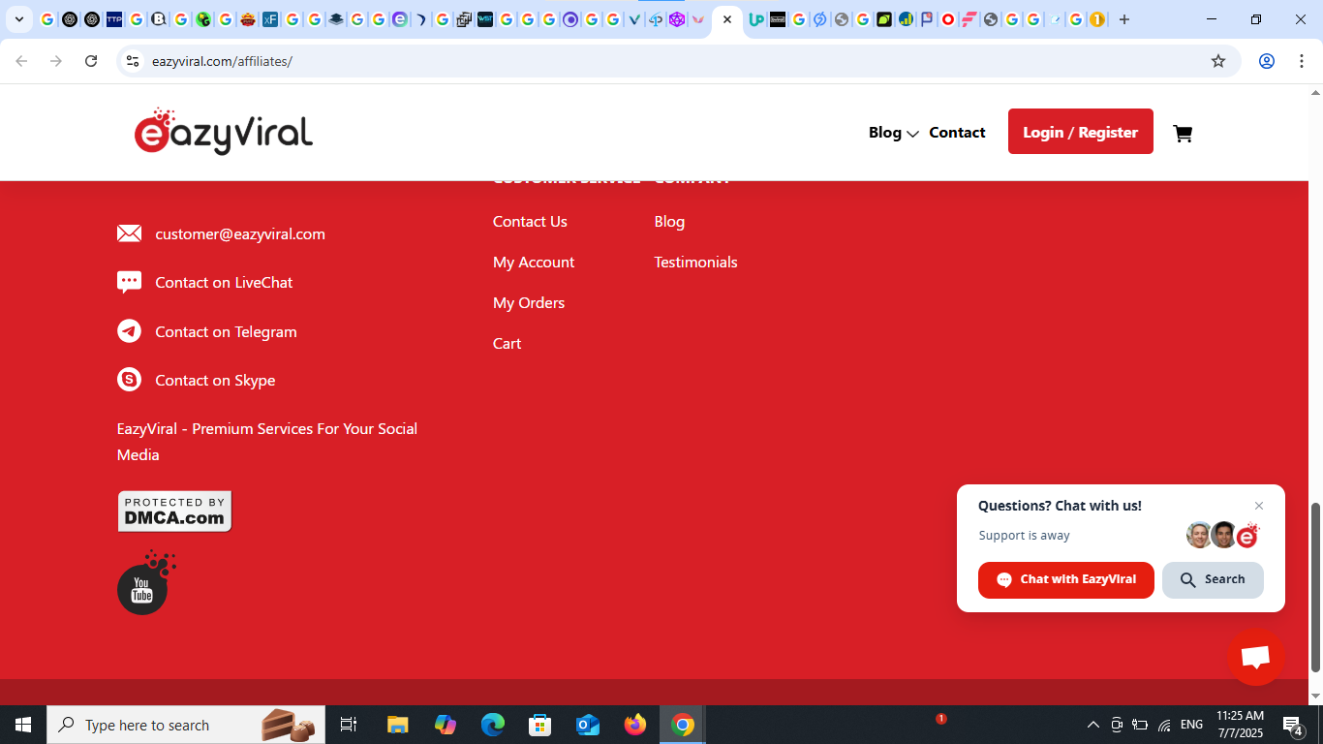1323x744 pixels.
Task: Click the taskbar clock showing 11:25 AM
Action: pyautogui.click(x=1240, y=725)
